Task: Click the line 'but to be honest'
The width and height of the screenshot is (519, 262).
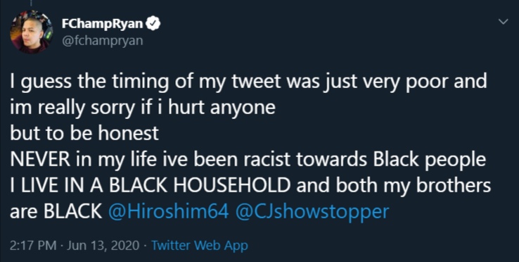Action: [84, 134]
